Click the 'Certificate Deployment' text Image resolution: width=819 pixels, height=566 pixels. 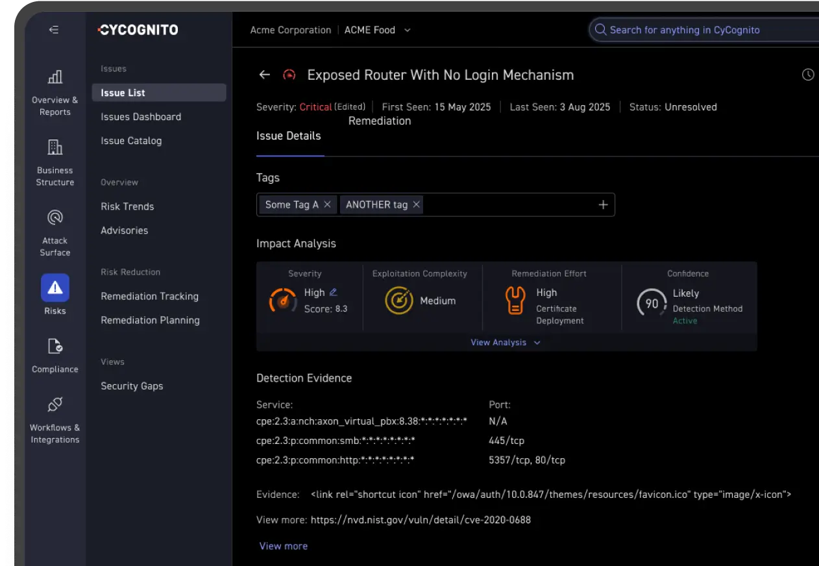(560, 315)
